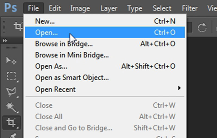
Task: Select the Magic Wand tool
Action: 11,107
